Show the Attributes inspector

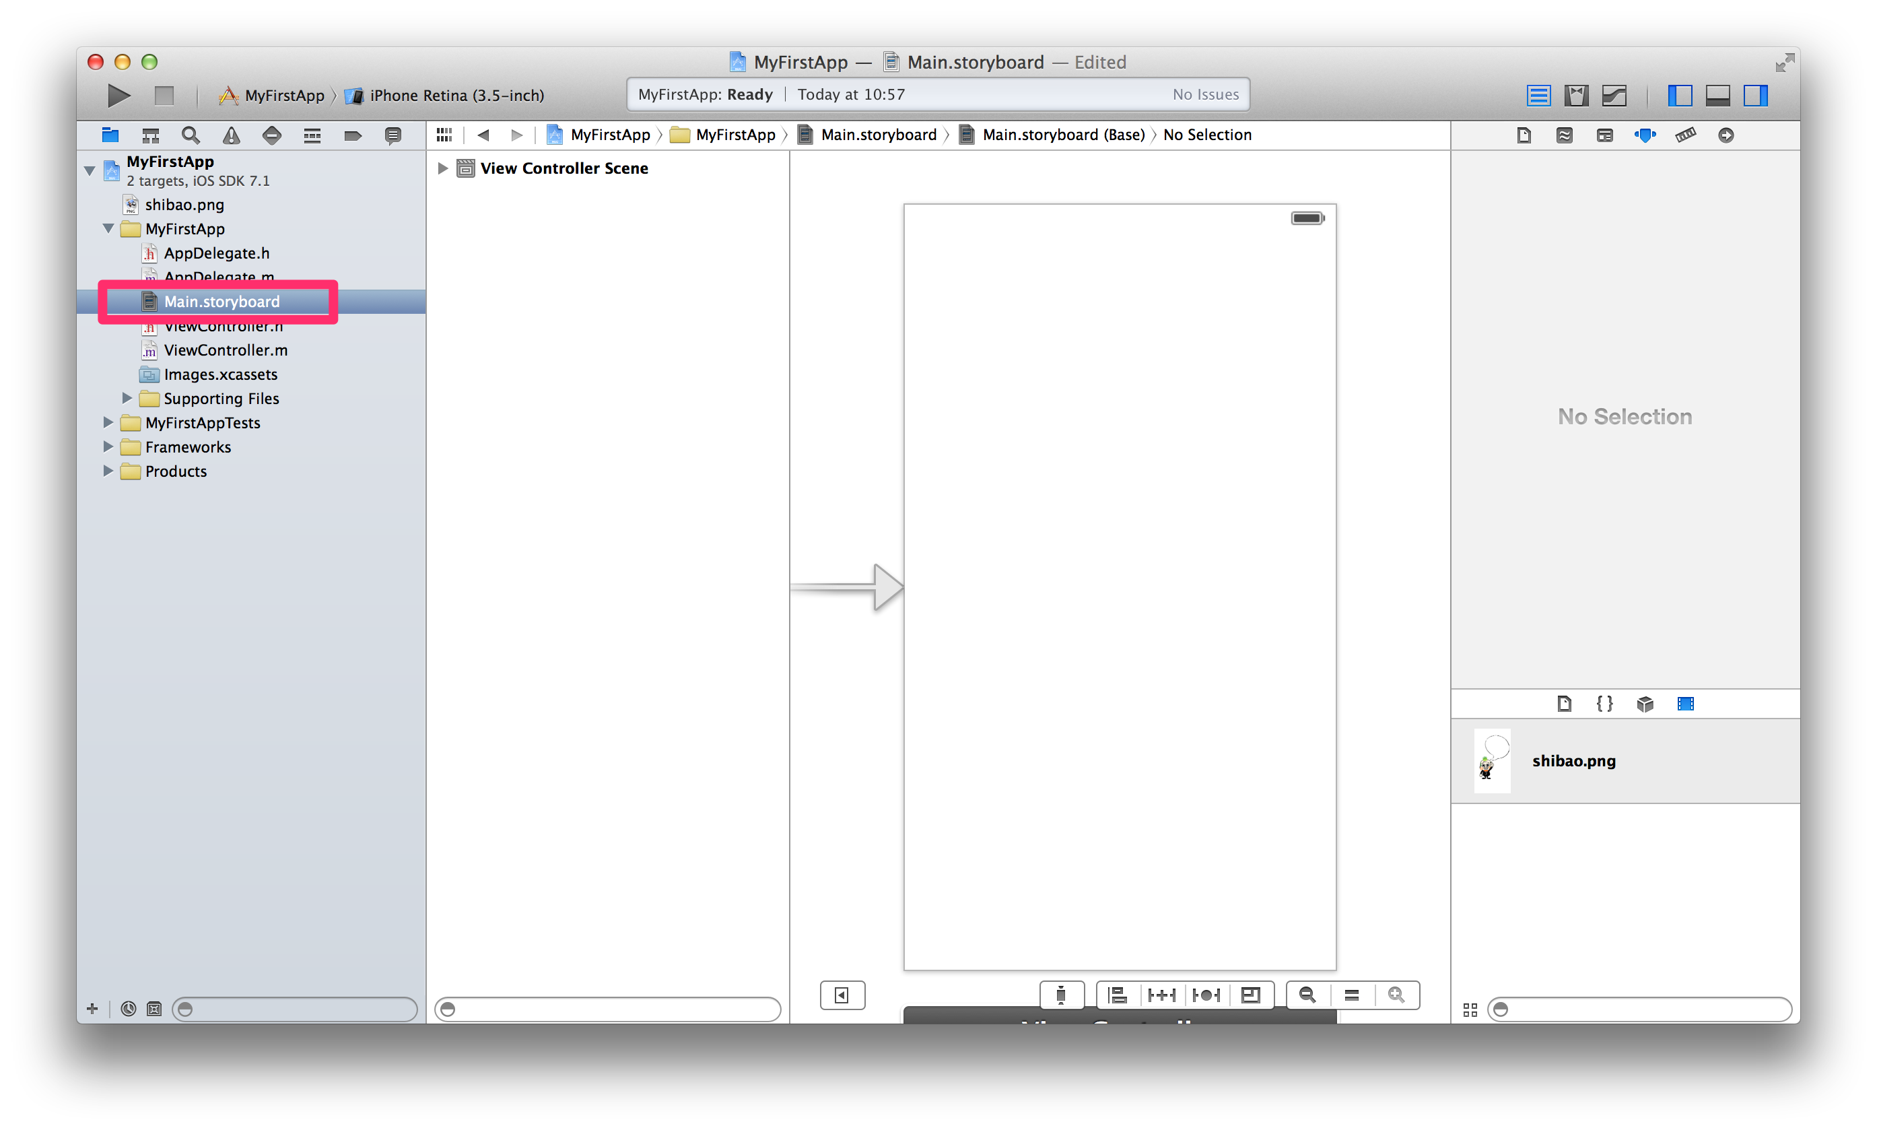coord(1644,135)
